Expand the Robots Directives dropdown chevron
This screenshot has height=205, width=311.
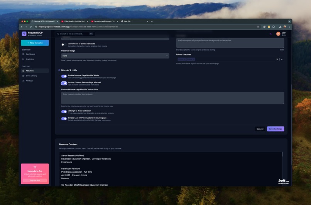pos(282,59)
